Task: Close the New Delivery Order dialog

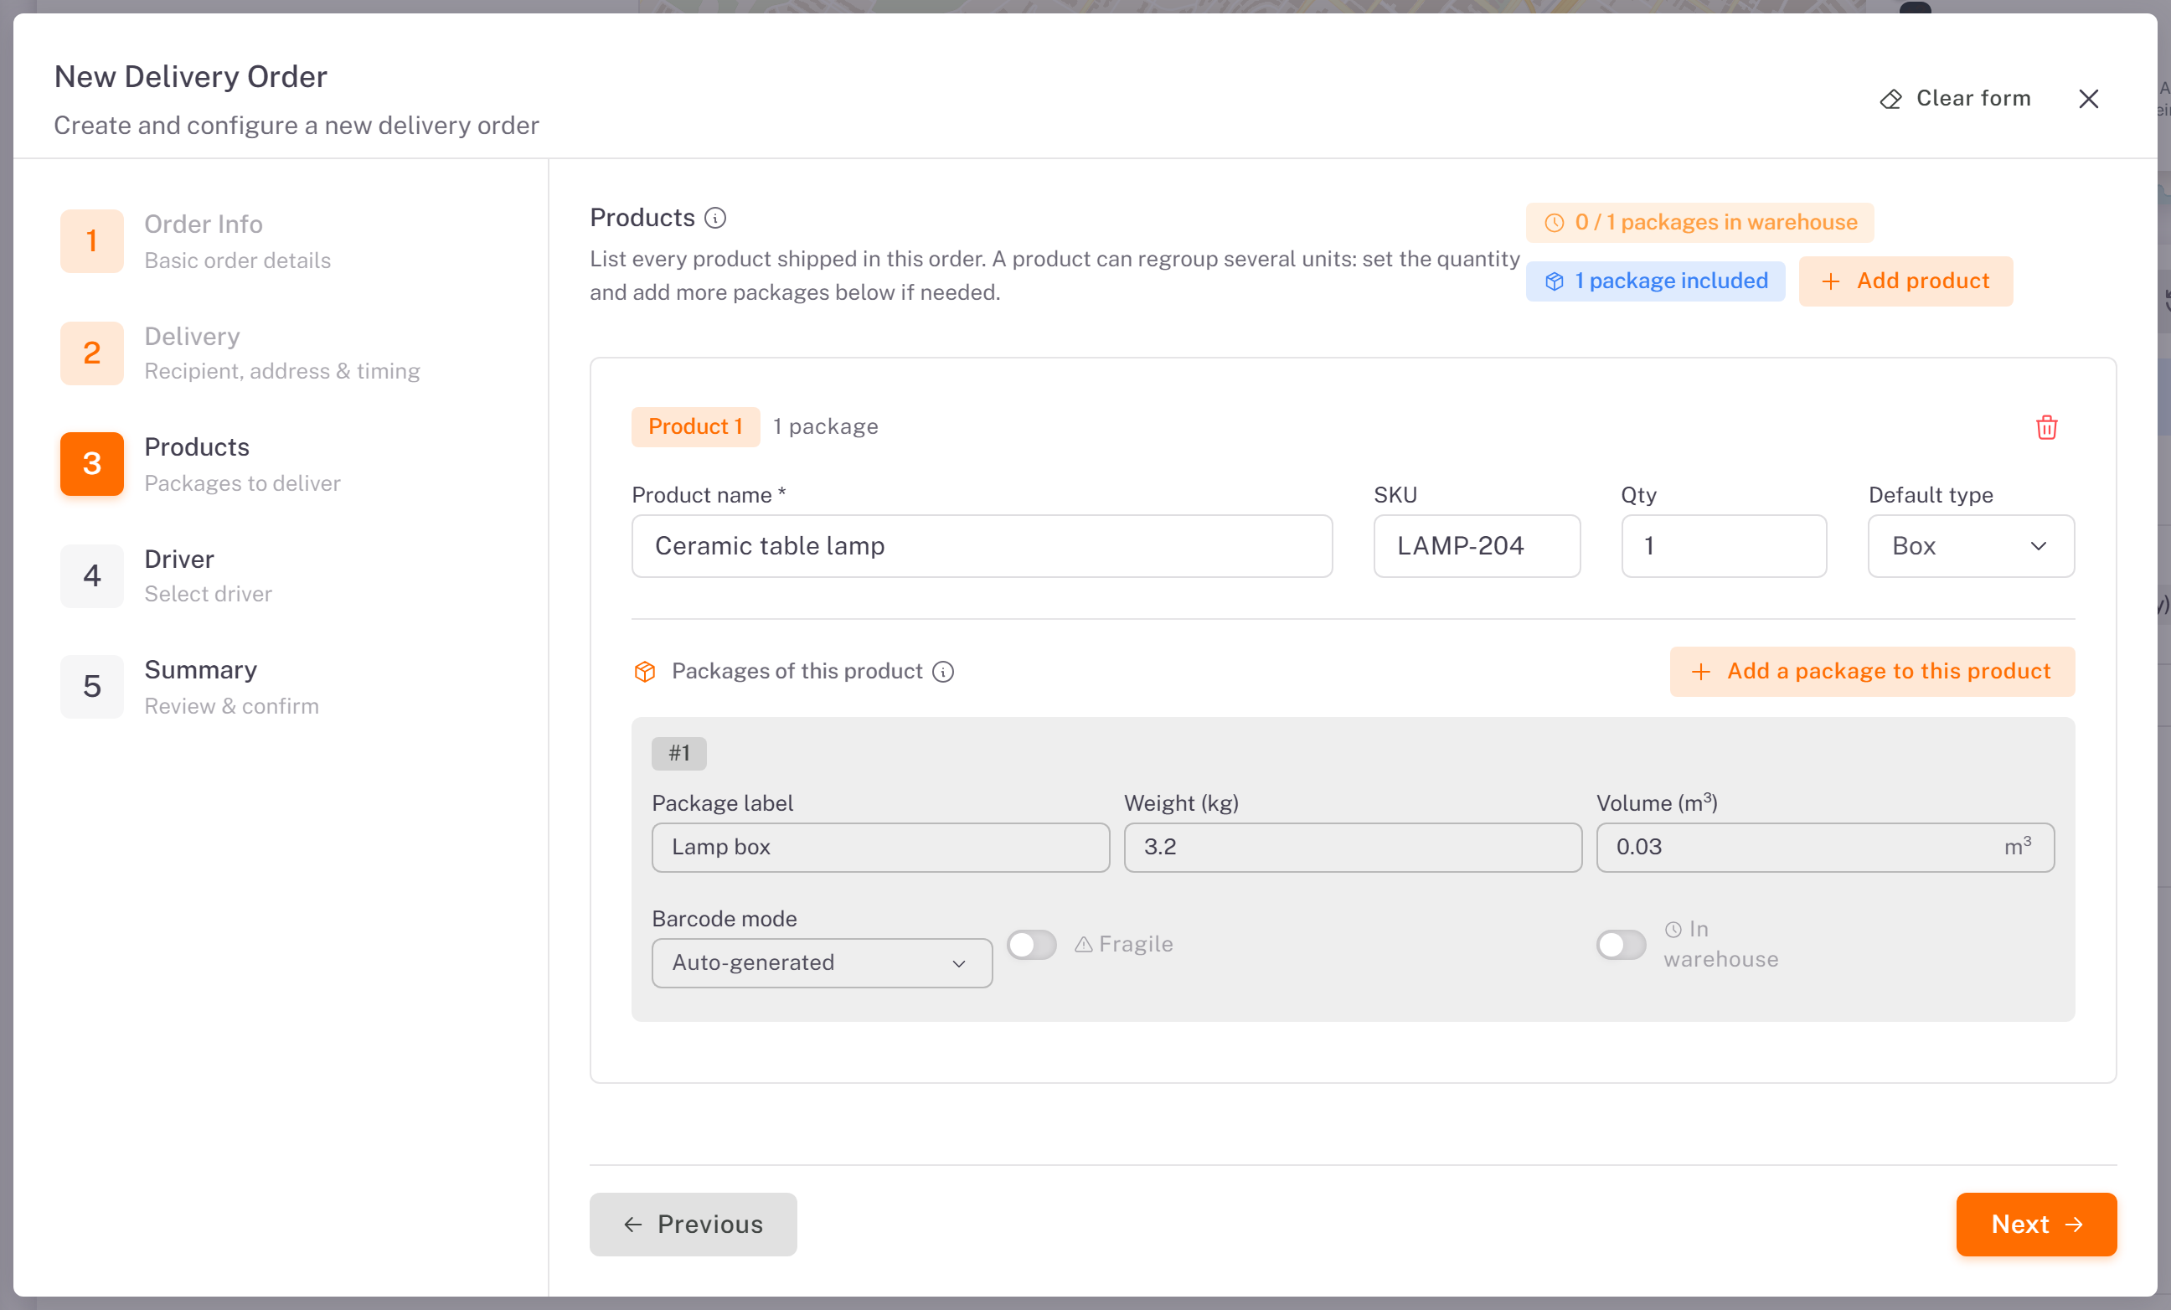Action: point(2088,99)
